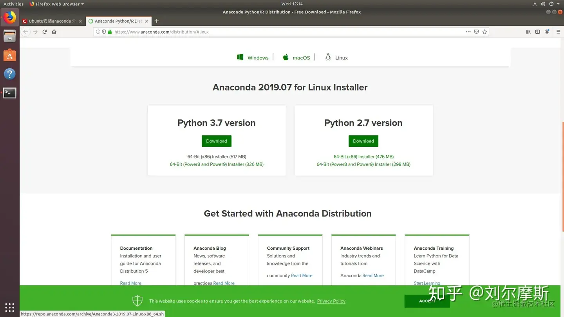Click the site information (i) icon
The width and height of the screenshot is (564, 317).
98,32
